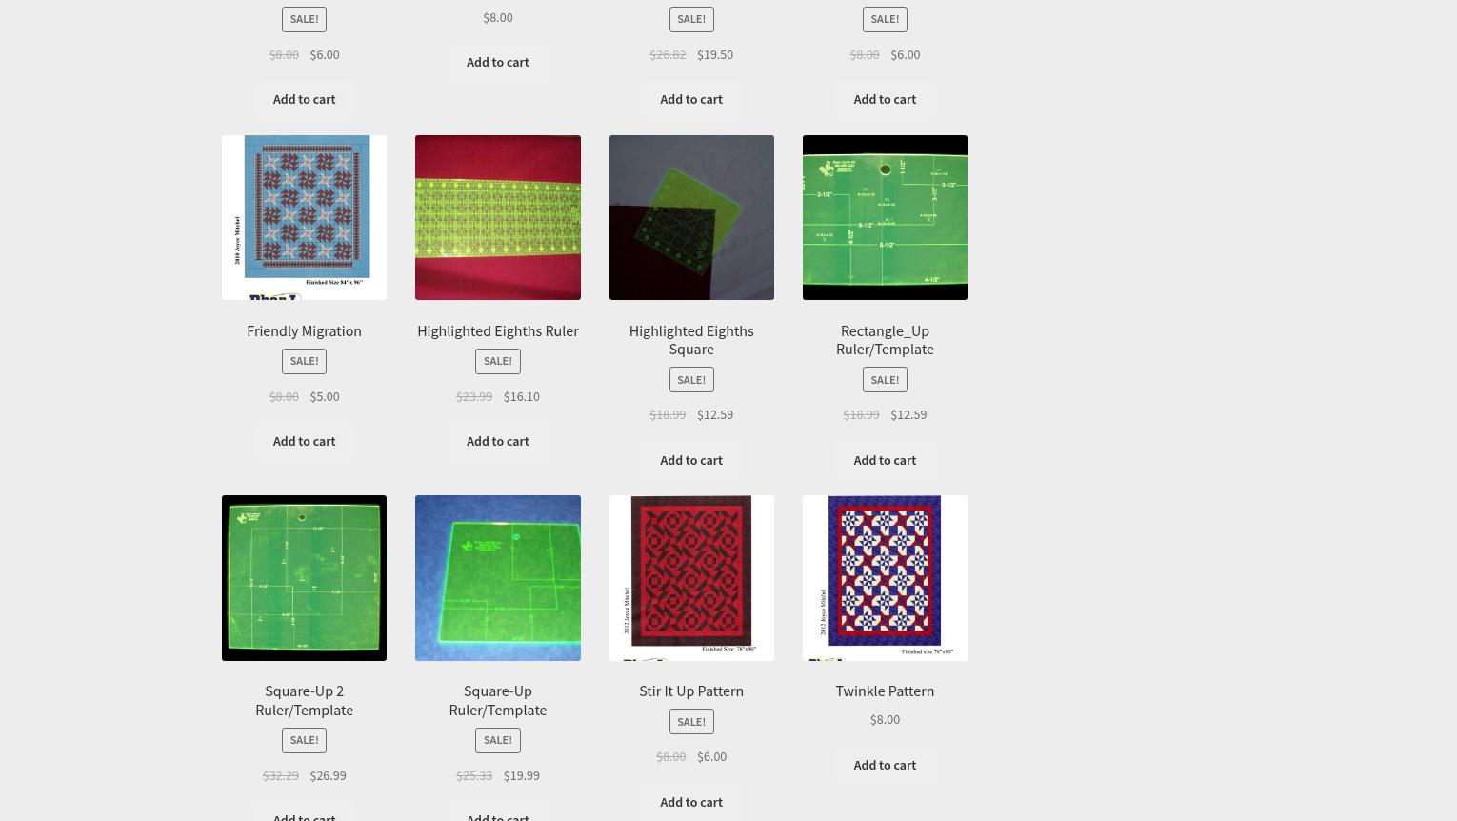Follow the Highlighted Eighths Ruler title link
1457x821 pixels.
[x=497, y=330]
